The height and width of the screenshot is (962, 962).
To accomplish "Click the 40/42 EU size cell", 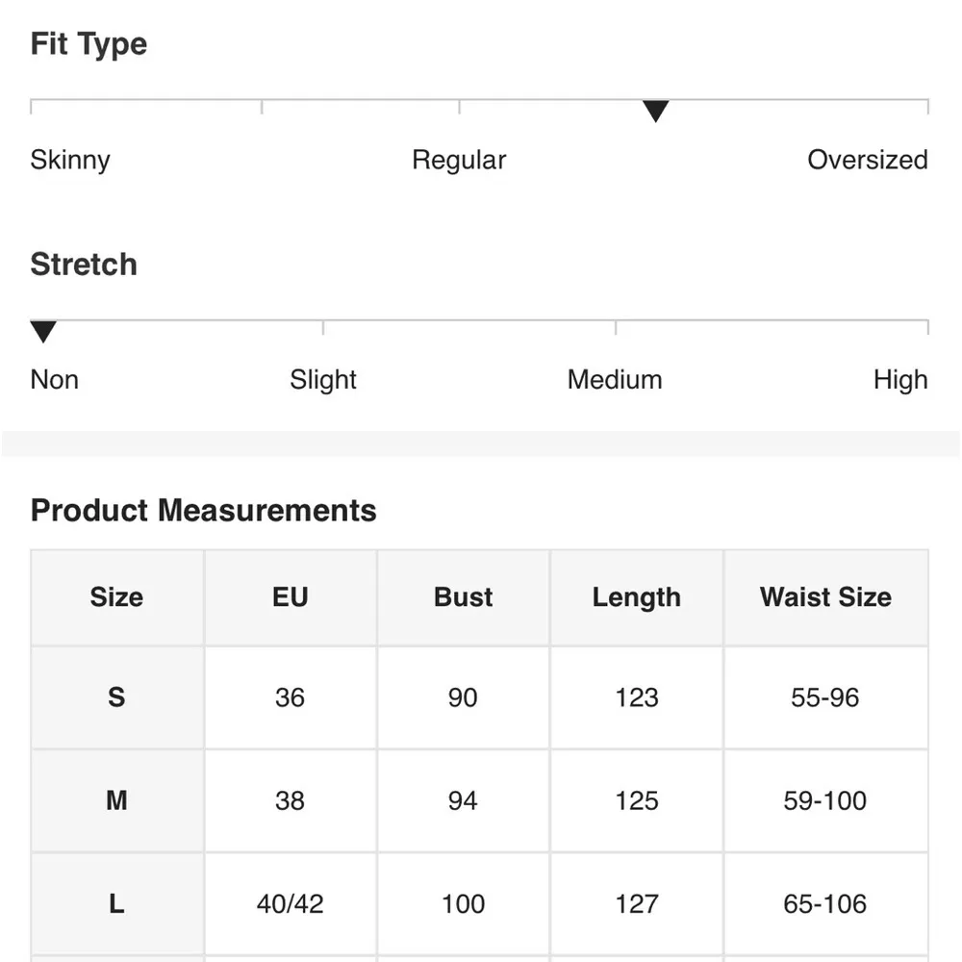I will tap(290, 904).
